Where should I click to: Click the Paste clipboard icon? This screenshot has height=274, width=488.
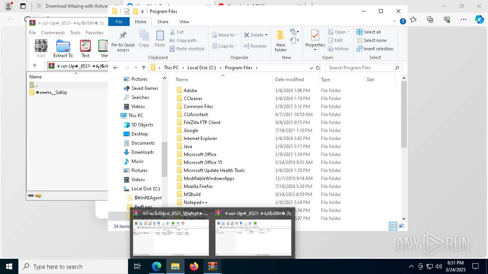(x=160, y=39)
